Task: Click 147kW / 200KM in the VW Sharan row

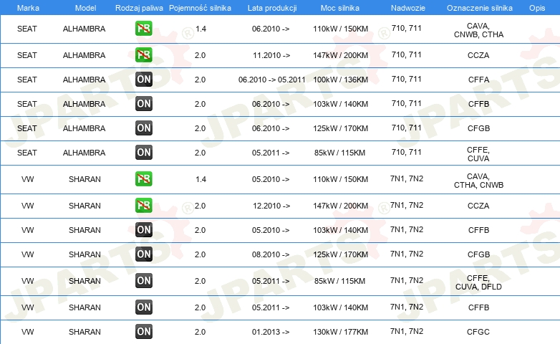Action: 340,206
